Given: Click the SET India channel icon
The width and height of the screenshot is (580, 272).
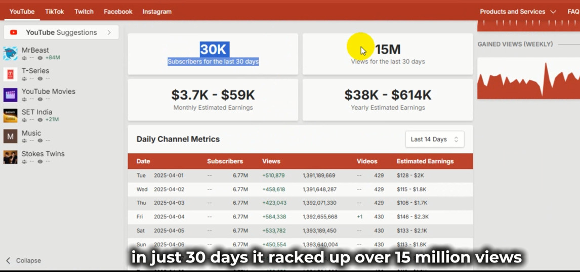Looking at the screenshot, I should tap(10, 116).
